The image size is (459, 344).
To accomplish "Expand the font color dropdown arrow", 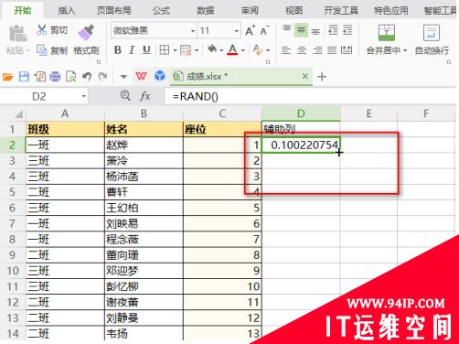I will (243, 50).
